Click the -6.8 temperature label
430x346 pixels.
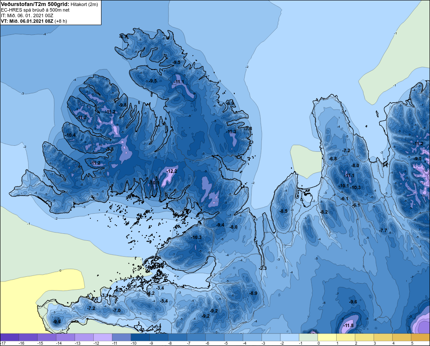pos(333,159)
